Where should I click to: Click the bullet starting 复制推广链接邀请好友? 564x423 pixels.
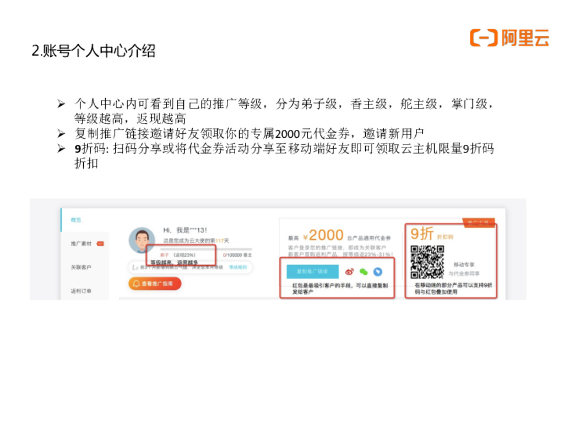click(249, 133)
